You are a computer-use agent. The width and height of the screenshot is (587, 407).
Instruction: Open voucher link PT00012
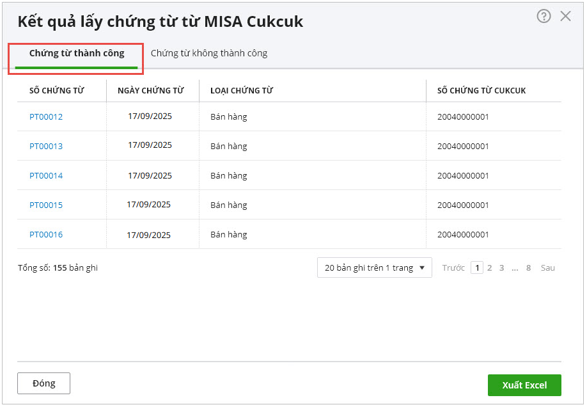pos(46,117)
